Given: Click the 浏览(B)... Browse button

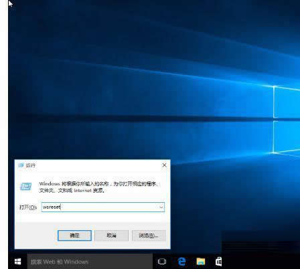Looking at the screenshot, I should coord(149,236).
